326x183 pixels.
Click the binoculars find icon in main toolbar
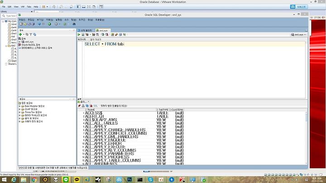coord(74,24)
